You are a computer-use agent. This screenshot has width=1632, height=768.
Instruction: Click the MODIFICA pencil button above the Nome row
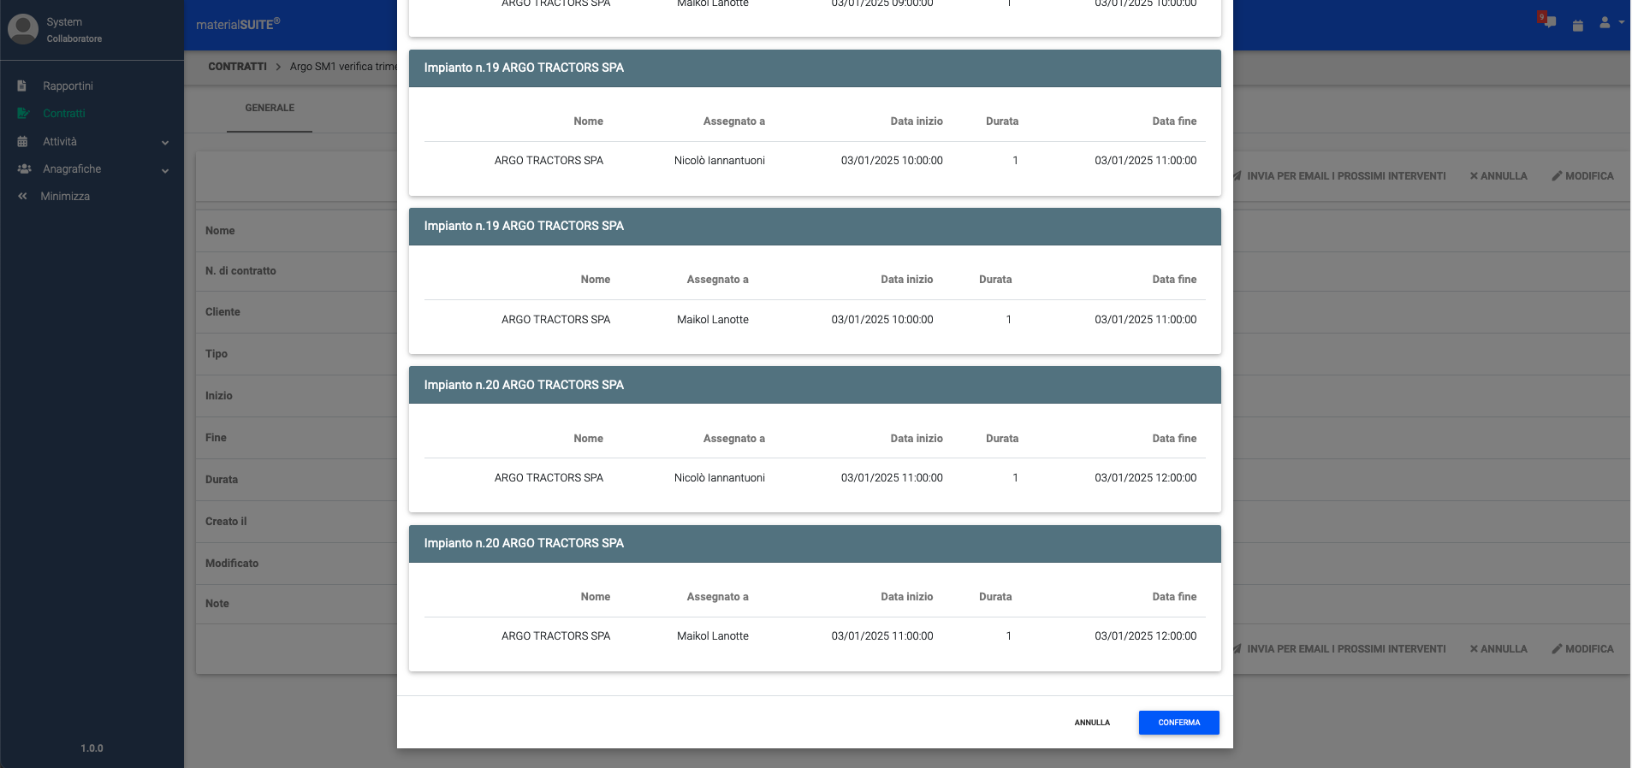1582,176
